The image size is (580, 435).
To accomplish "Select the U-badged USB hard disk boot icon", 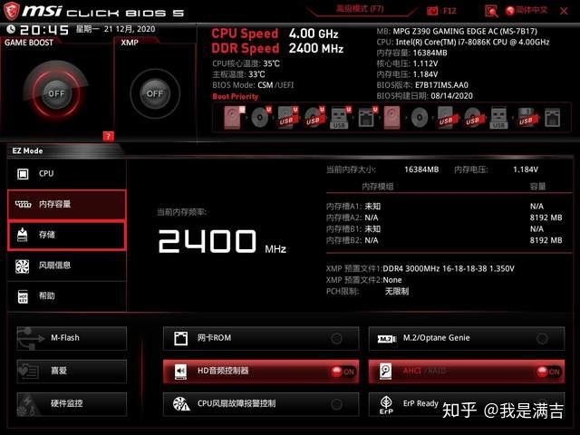I will tap(288, 118).
